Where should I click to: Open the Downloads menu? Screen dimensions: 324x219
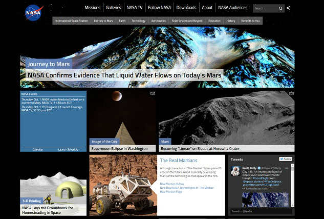point(186,8)
